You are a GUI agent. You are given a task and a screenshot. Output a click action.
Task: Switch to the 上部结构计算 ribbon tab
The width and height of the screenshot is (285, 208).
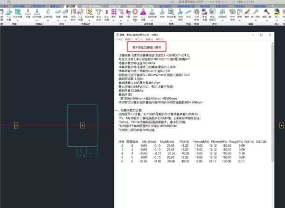[x=38, y=6]
